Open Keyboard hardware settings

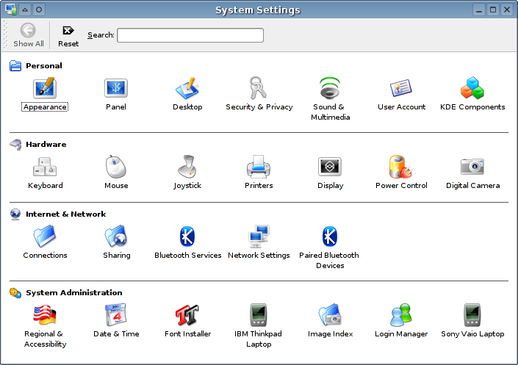click(45, 168)
